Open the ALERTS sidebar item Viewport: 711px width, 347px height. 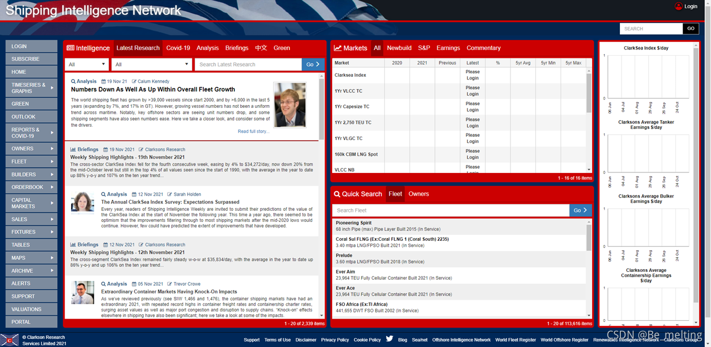tap(32, 284)
